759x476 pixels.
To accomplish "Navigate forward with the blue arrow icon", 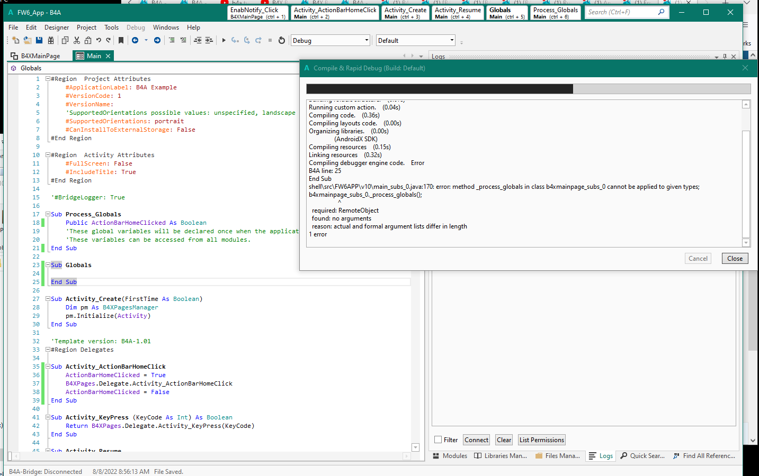I will (157, 40).
